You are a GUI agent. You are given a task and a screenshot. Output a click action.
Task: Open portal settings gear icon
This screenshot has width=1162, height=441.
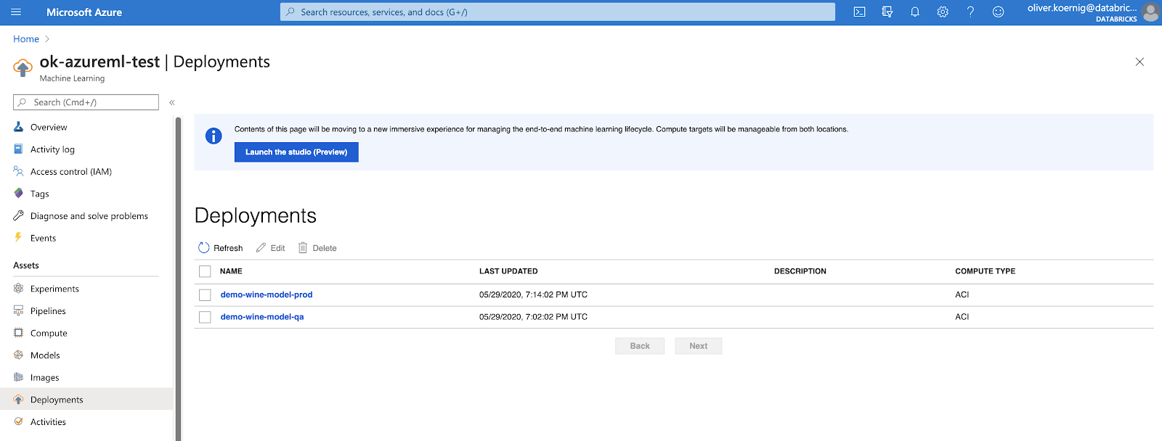point(943,12)
